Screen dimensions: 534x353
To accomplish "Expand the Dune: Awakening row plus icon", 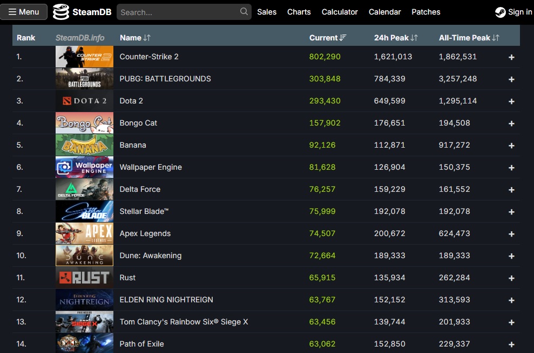I will click(511, 256).
